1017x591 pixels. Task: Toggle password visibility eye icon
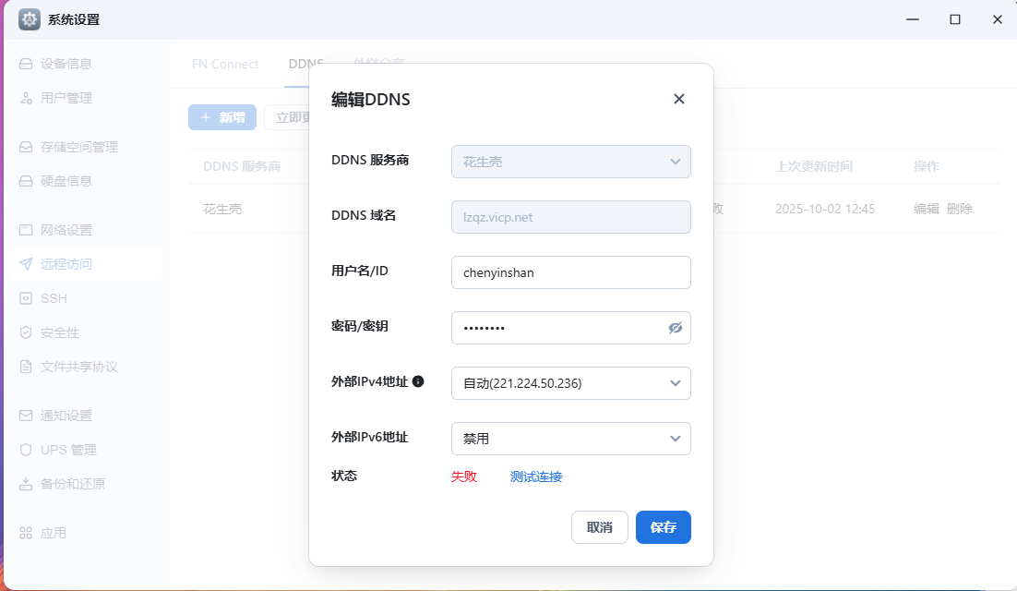[x=676, y=328]
